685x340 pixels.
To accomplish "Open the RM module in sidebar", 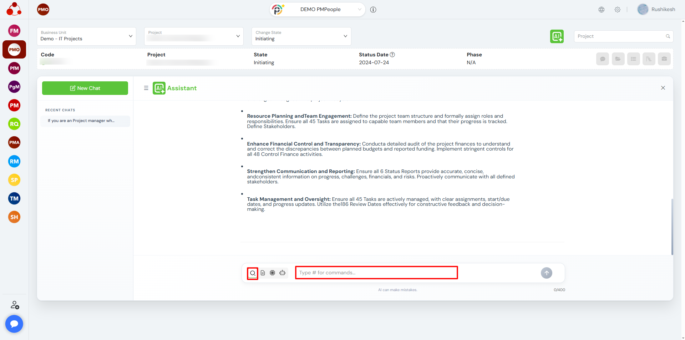I will pyautogui.click(x=14, y=161).
